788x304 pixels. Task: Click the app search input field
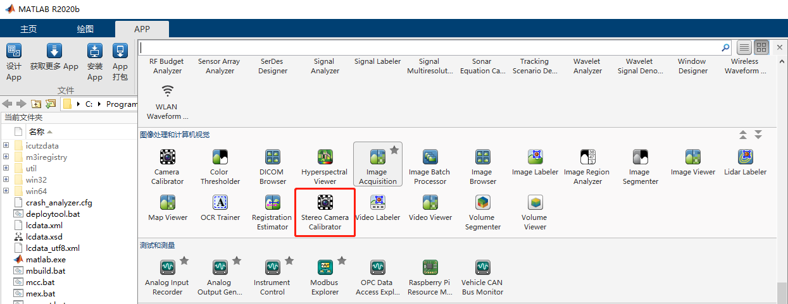tap(429, 47)
